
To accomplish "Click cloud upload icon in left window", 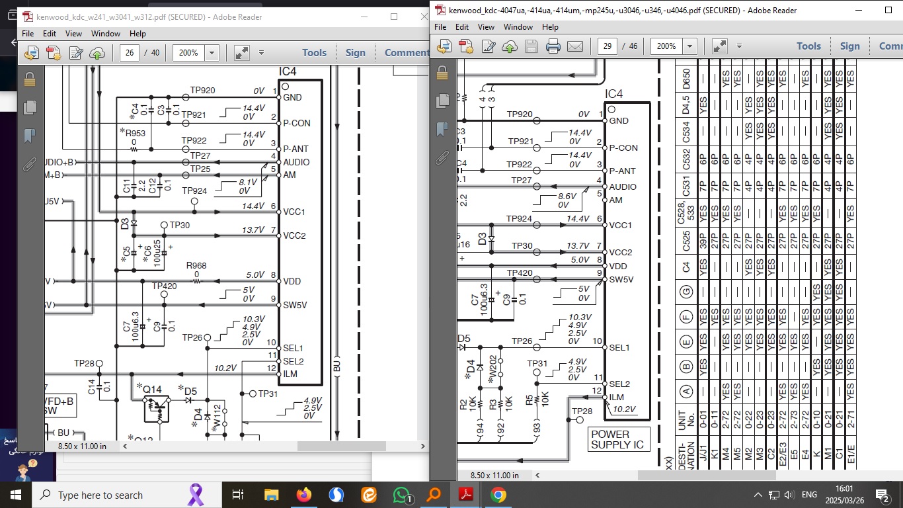I will [x=97, y=53].
